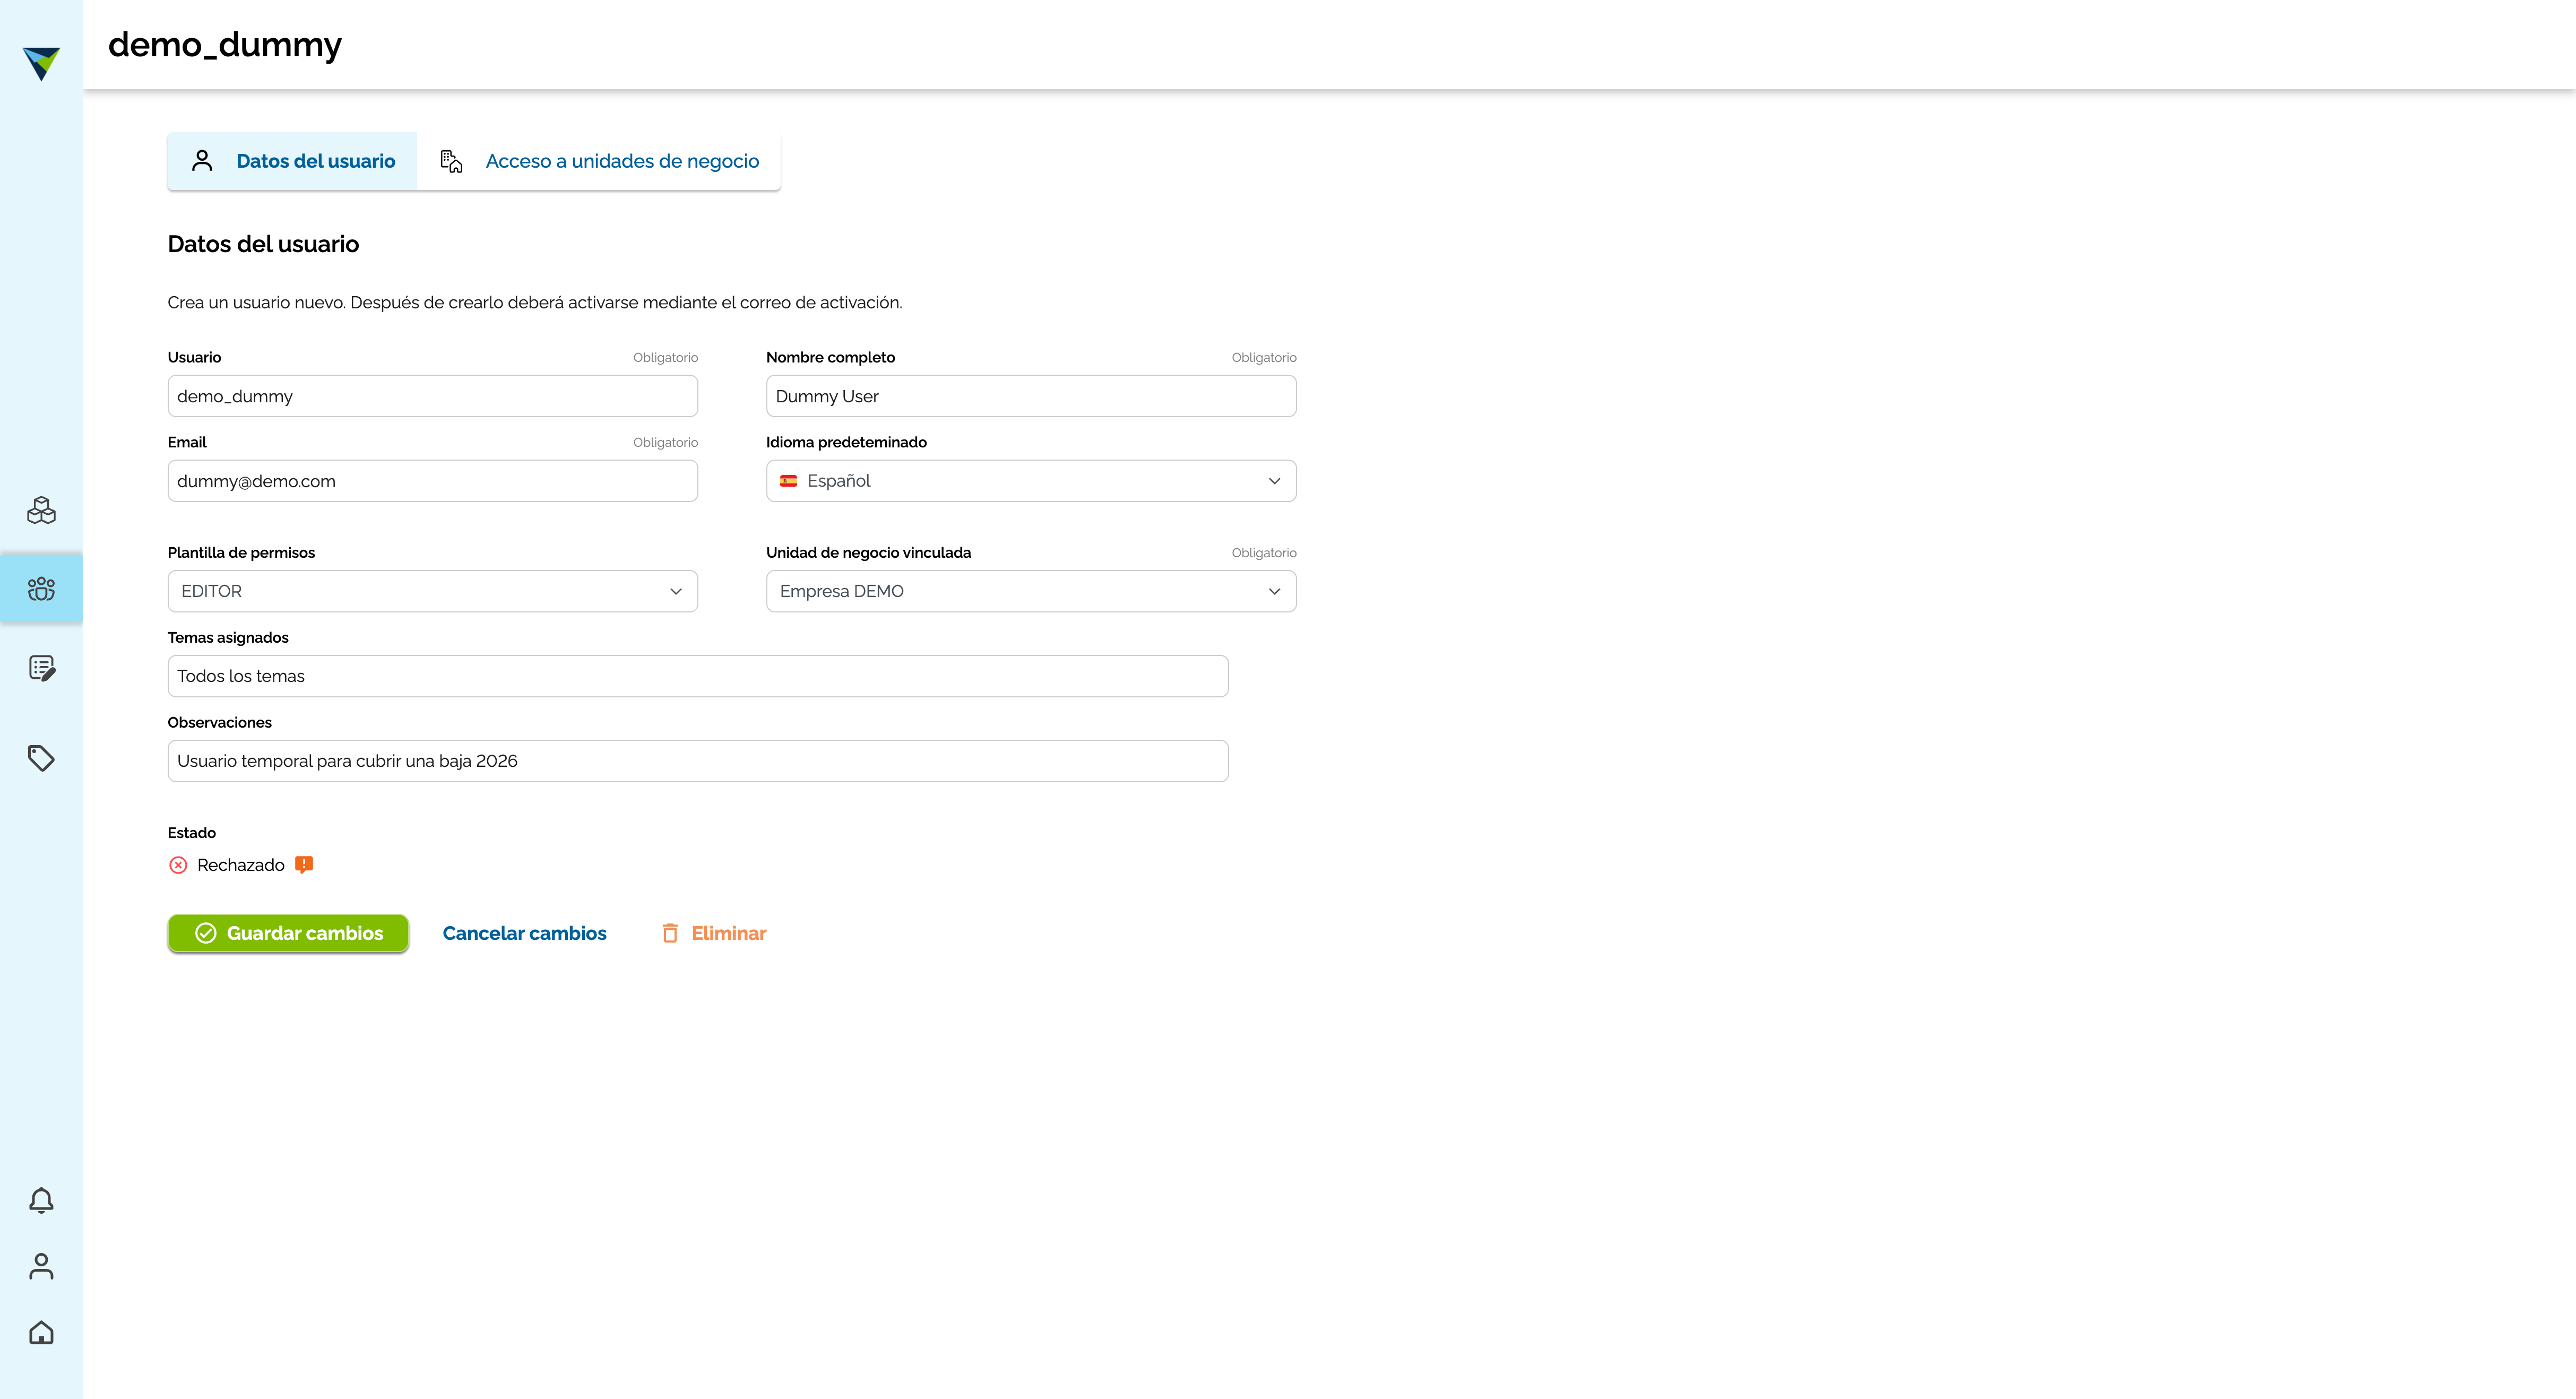Open the boxes module icon in sidebar

pos(41,510)
